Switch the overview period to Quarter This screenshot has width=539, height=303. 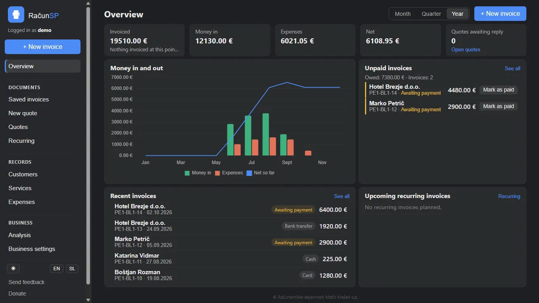(x=431, y=14)
